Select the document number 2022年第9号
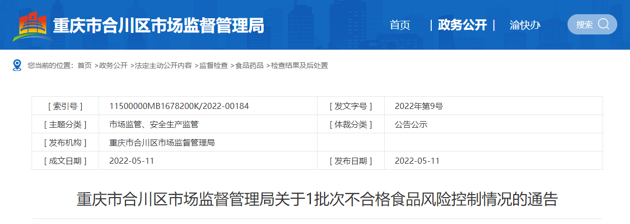 click(x=419, y=106)
